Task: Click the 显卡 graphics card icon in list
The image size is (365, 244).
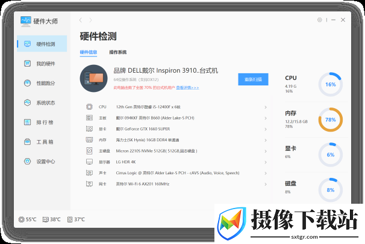Action: 89,129
